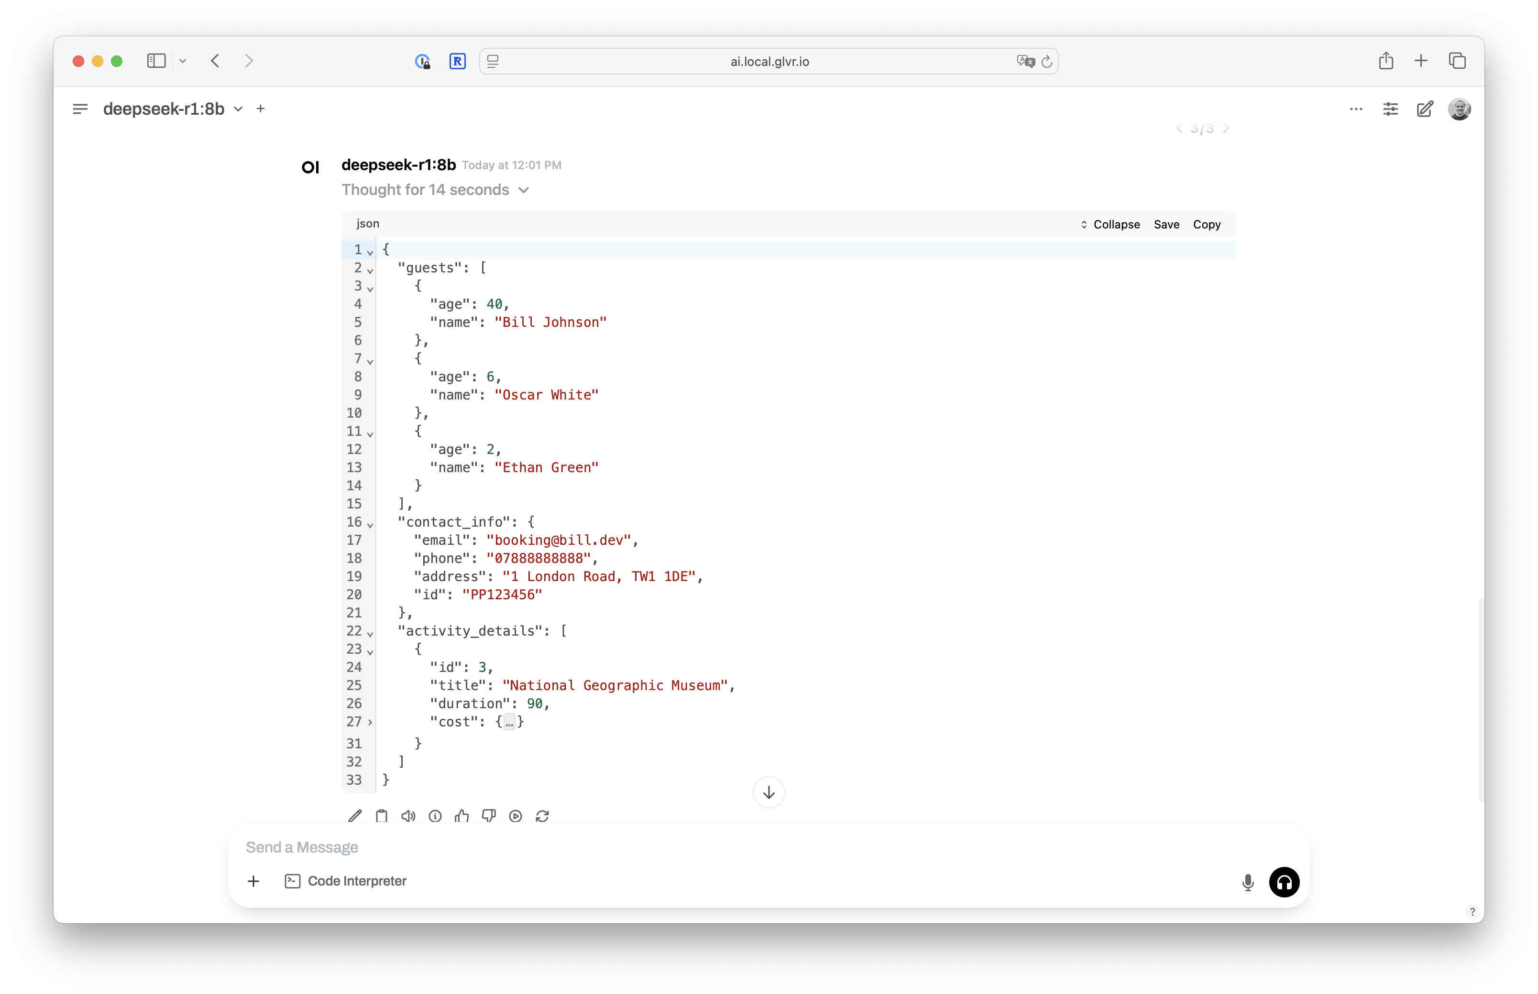Unfold the cost object at line 27
The width and height of the screenshot is (1538, 994).
click(370, 722)
